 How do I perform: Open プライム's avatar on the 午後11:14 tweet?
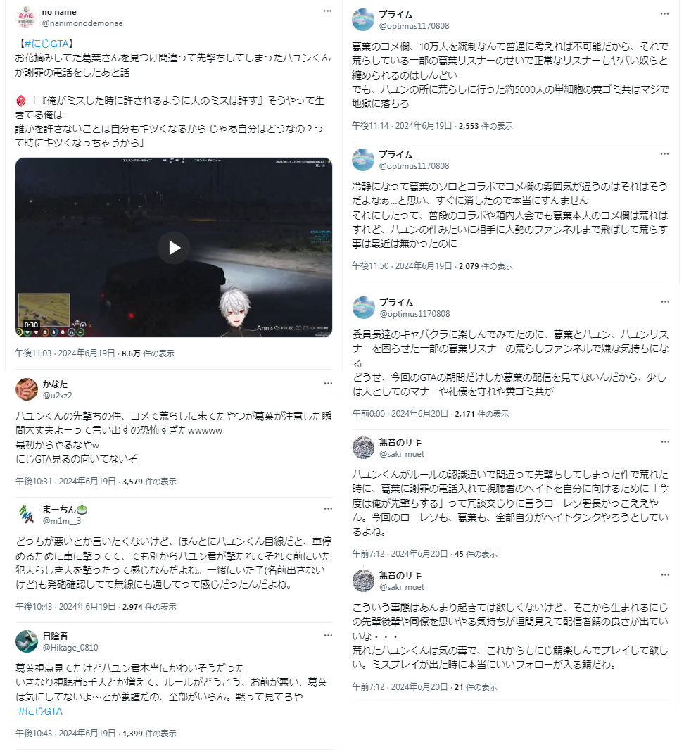point(363,20)
